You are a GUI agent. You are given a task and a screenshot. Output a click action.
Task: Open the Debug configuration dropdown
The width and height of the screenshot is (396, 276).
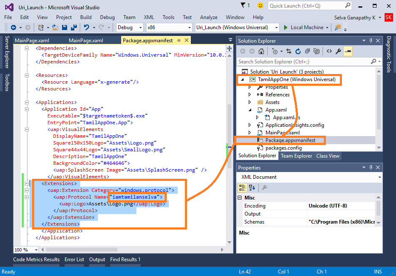point(130,27)
